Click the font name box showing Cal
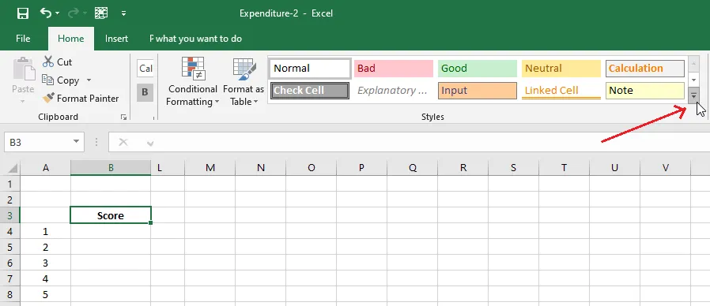The image size is (710, 306). pos(145,69)
